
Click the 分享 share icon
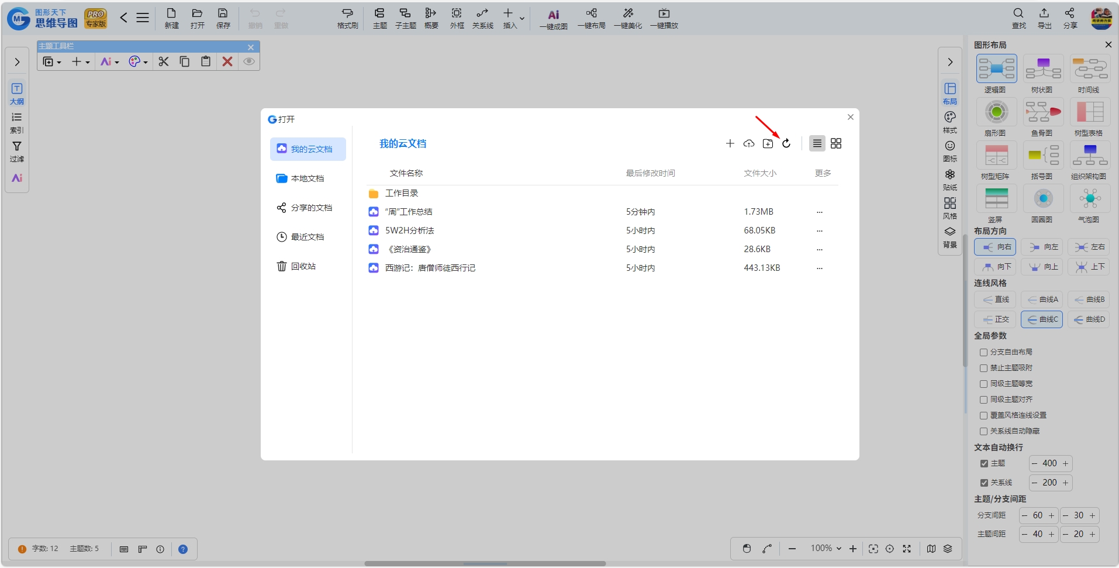1070,18
